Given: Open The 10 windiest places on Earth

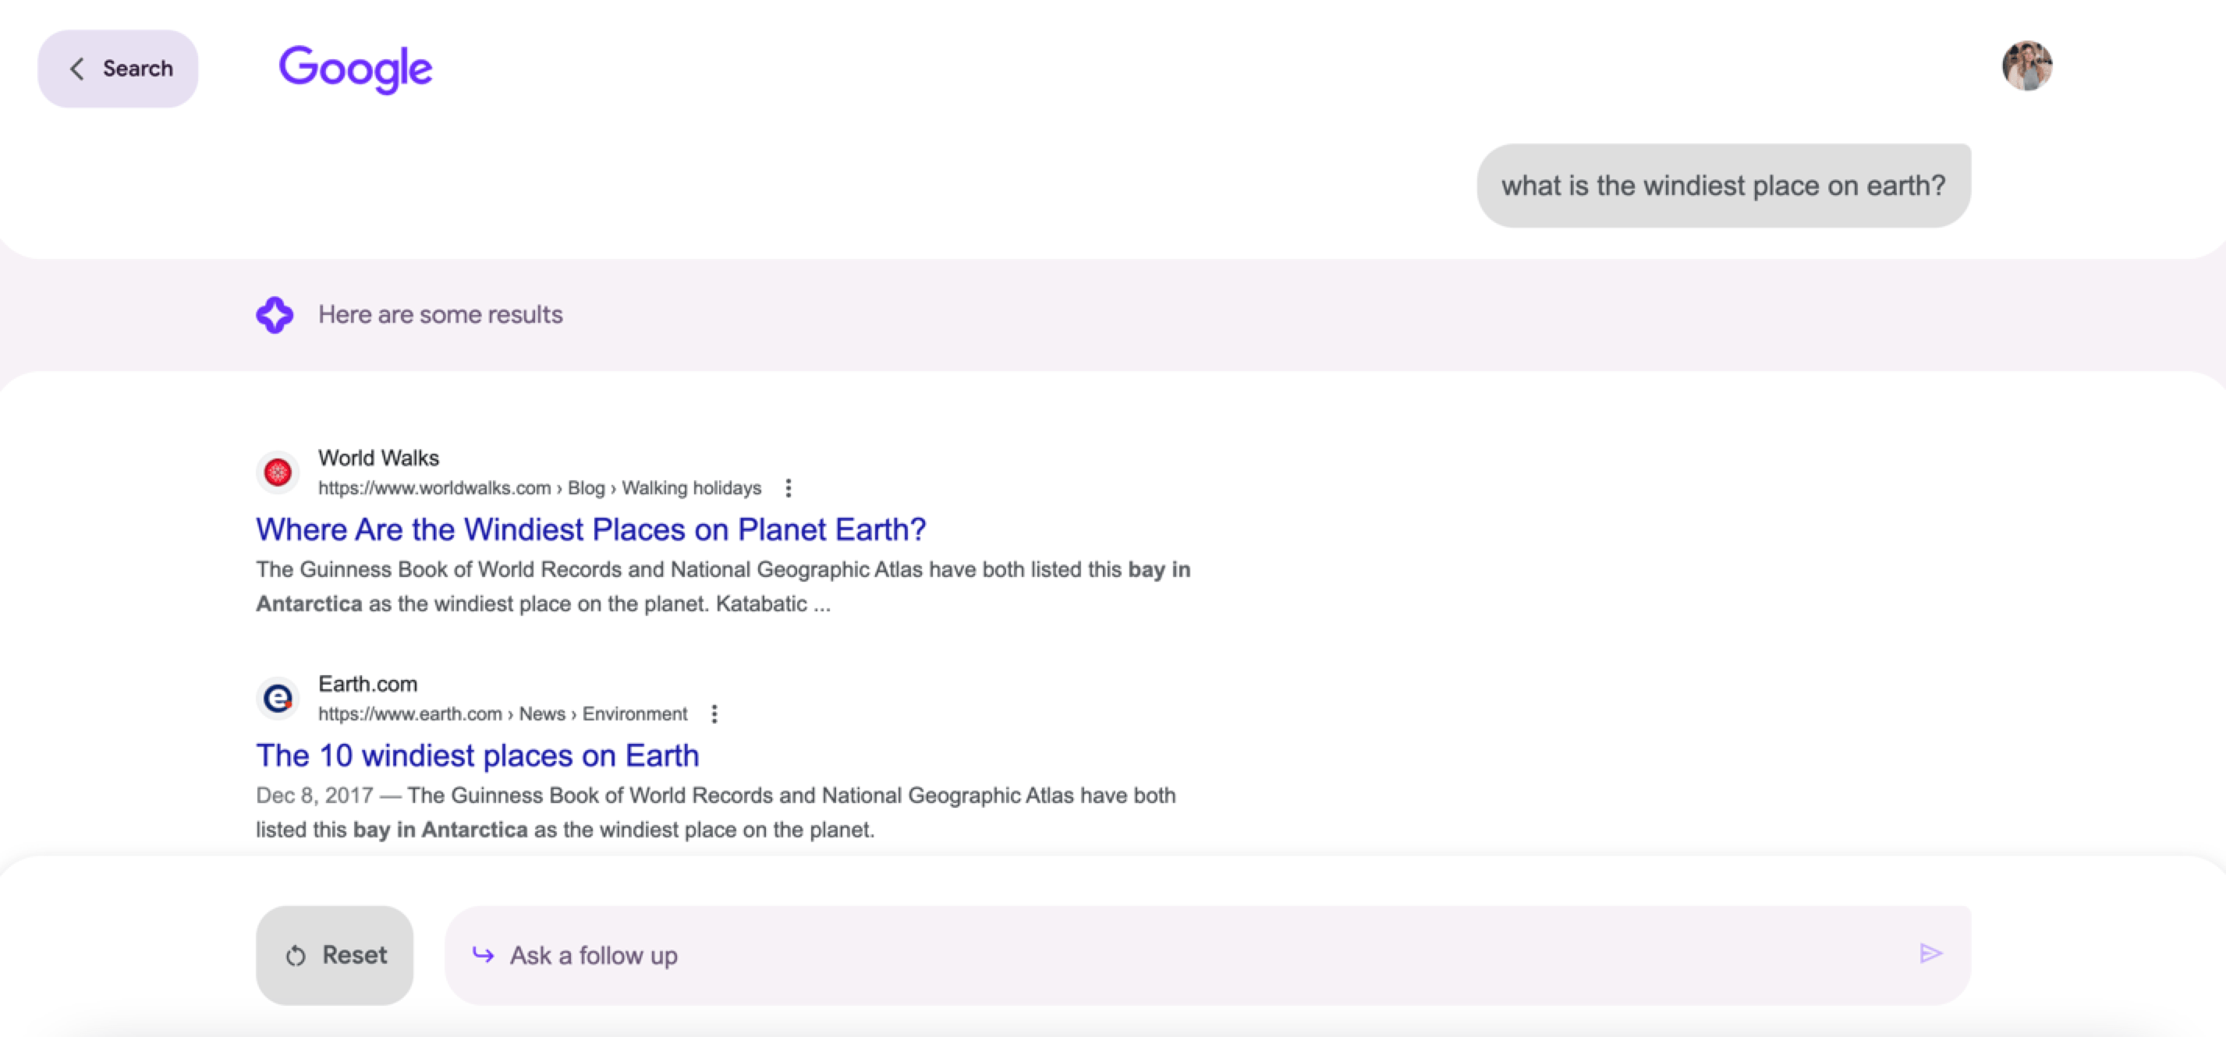Looking at the screenshot, I should [477, 756].
